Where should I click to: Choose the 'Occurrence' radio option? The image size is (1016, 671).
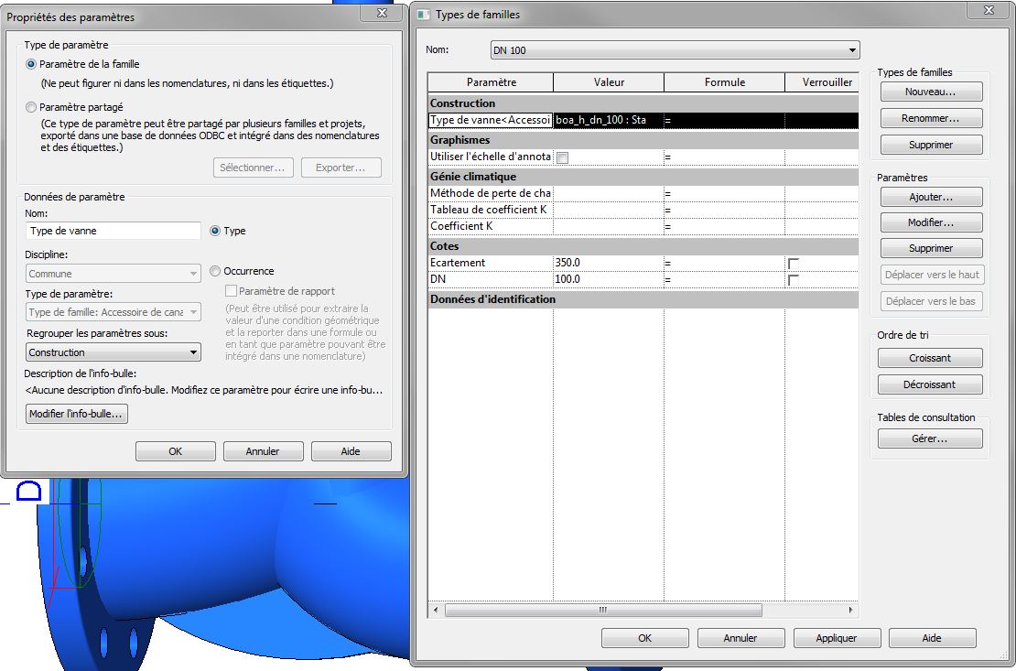tap(215, 271)
